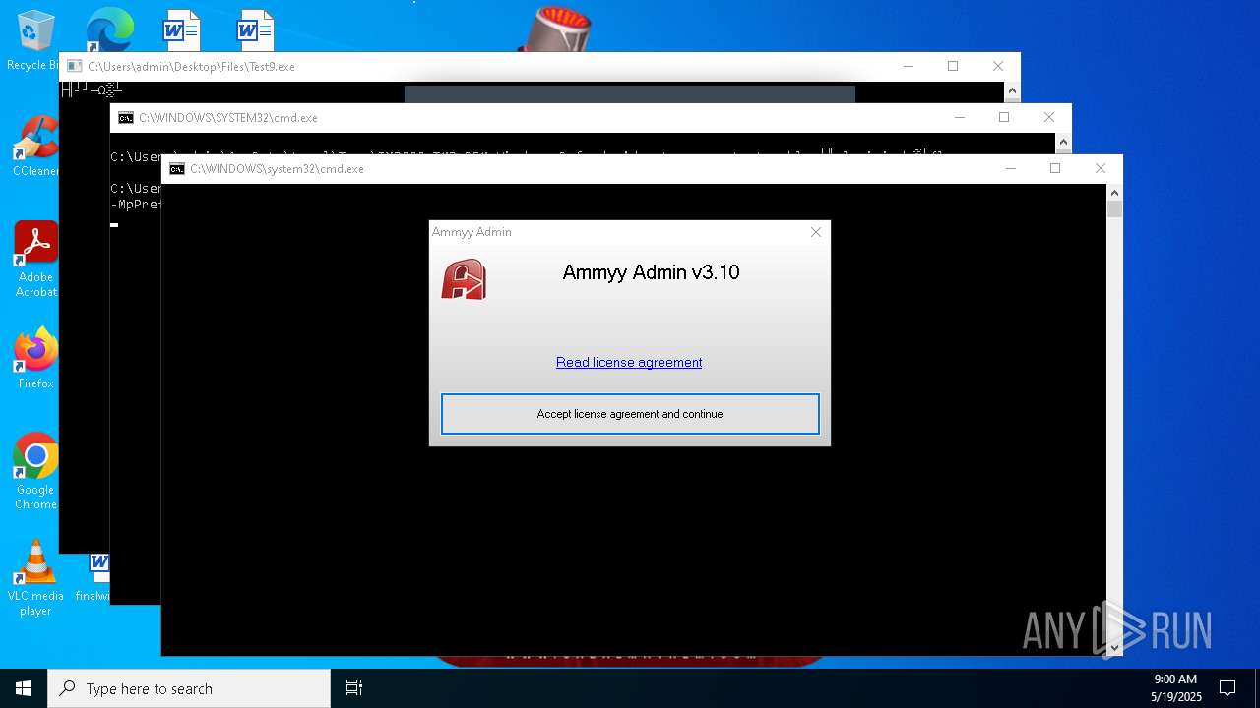Minimize the front system32 cmd.exe window
The width and height of the screenshot is (1260, 708).
[x=1010, y=169]
